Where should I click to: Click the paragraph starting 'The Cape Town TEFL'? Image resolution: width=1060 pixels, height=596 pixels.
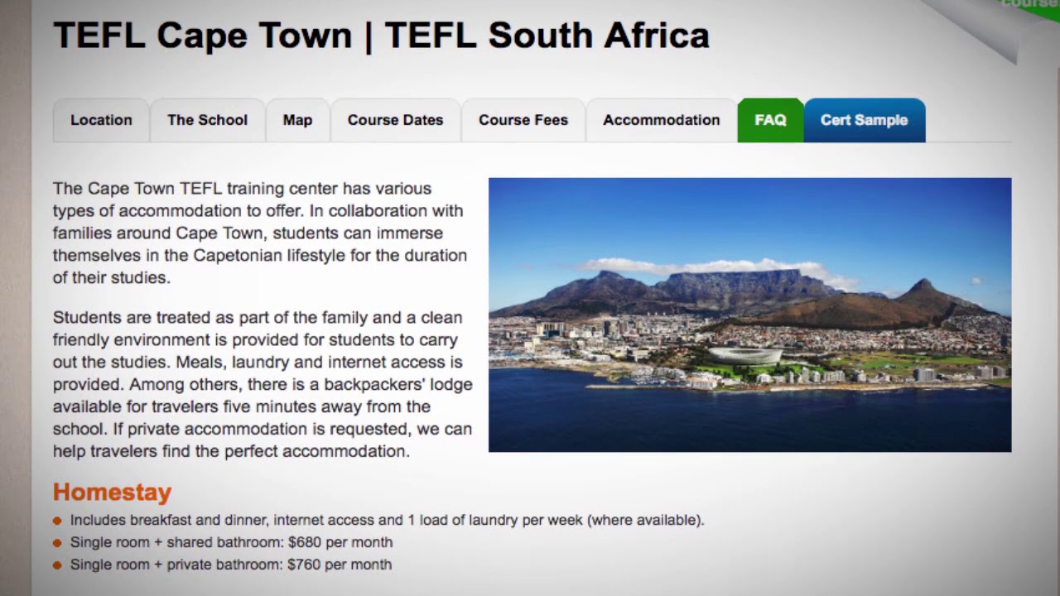tap(260, 233)
